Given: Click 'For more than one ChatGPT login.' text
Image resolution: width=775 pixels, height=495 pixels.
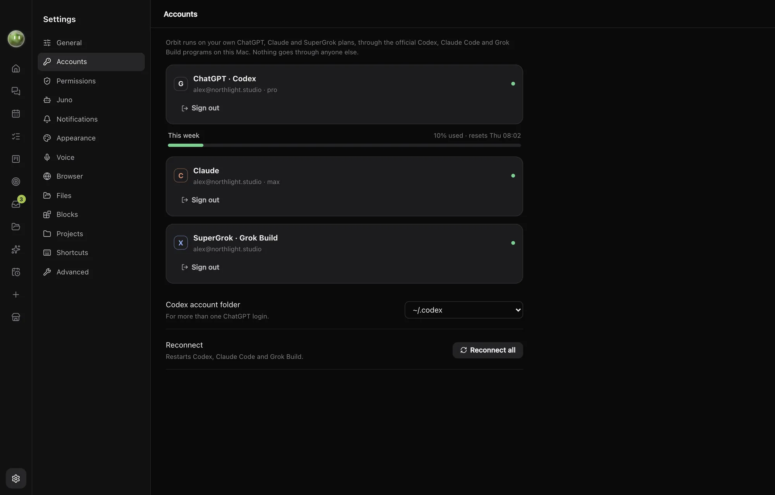Looking at the screenshot, I should click(x=217, y=316).
